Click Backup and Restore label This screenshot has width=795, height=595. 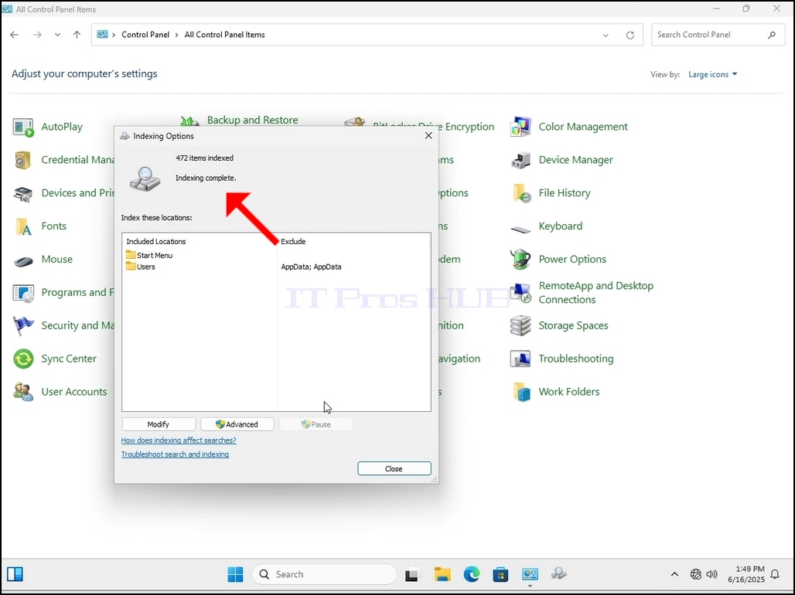tap(252, 120)
